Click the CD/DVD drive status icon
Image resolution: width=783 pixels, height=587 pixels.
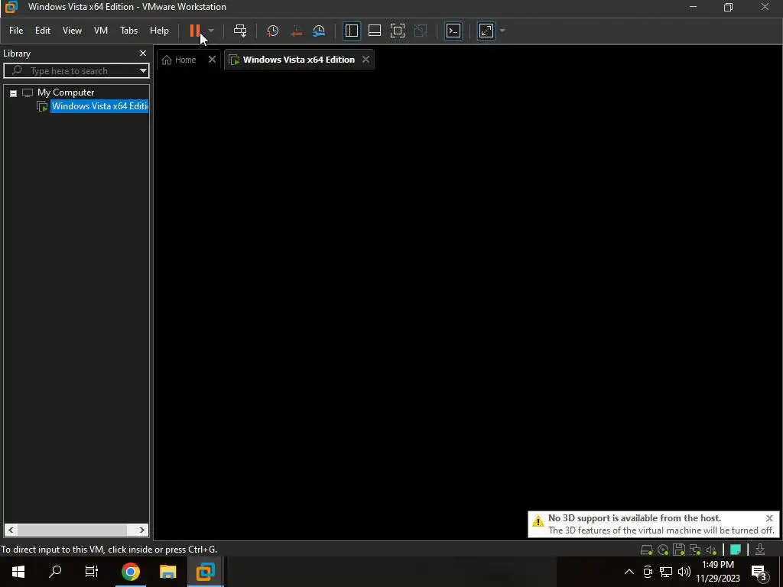pyautogui.click(x=663, y=550)
